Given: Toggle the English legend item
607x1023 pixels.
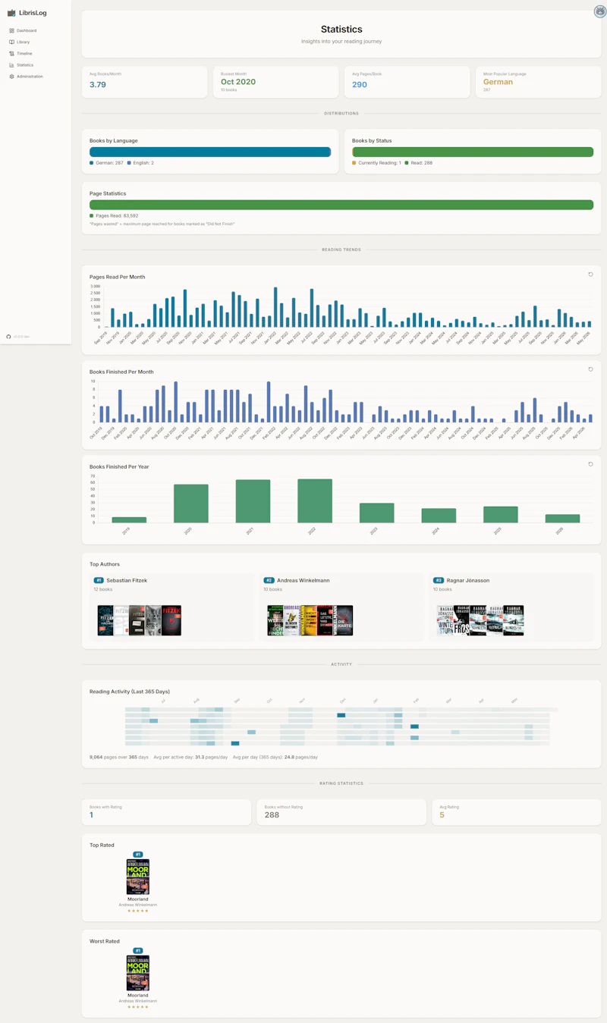Looking at the screenshot, I should point(140,162).
